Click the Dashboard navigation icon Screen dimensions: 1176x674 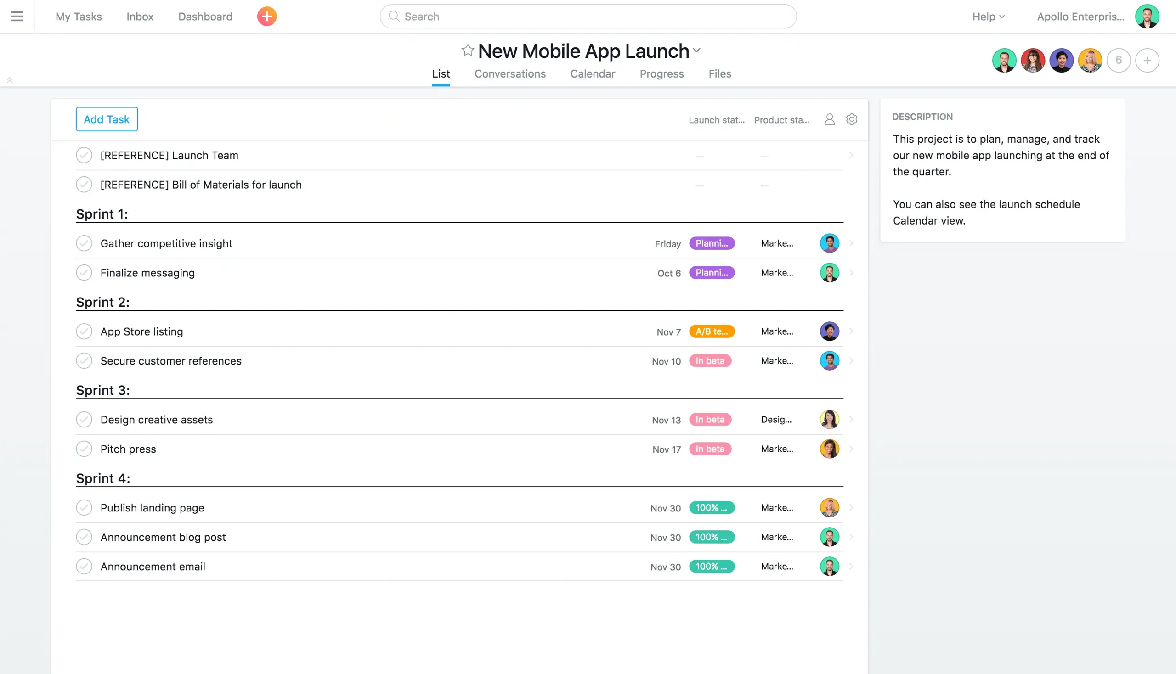pos(205,16)
